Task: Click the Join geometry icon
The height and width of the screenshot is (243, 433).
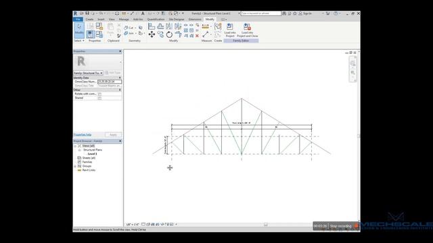Action: click(126, 33)
